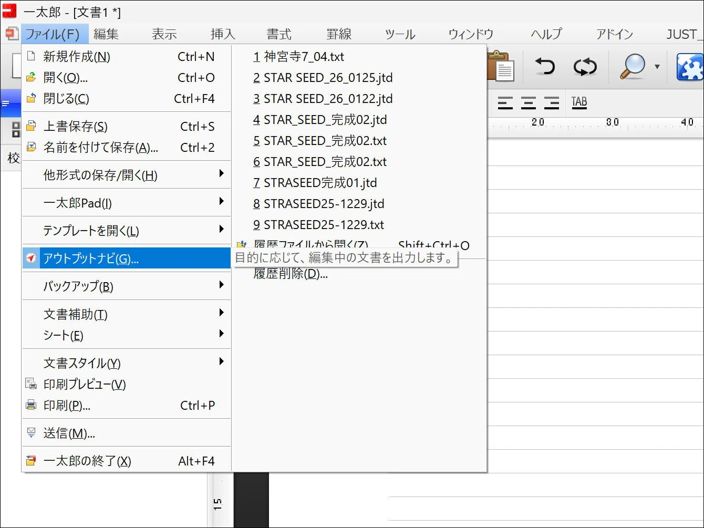Open the 表示 menu
This screenshot has width=704, height=528.
pyautogui.click(x=164, y=34)
